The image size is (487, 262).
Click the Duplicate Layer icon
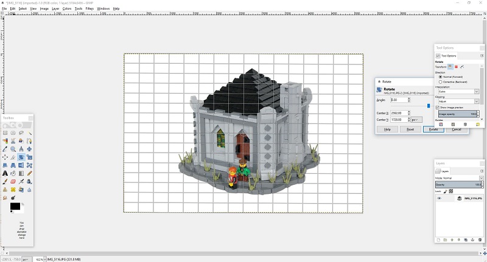coord(466,240)
